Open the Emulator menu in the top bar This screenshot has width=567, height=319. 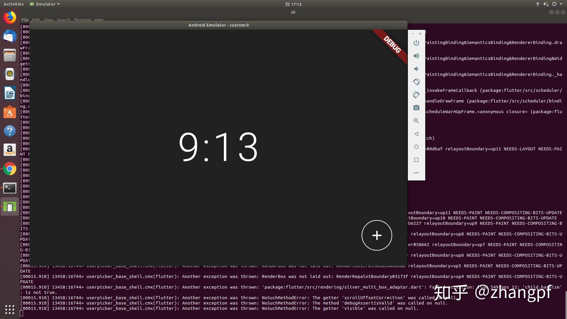[44, 4]
